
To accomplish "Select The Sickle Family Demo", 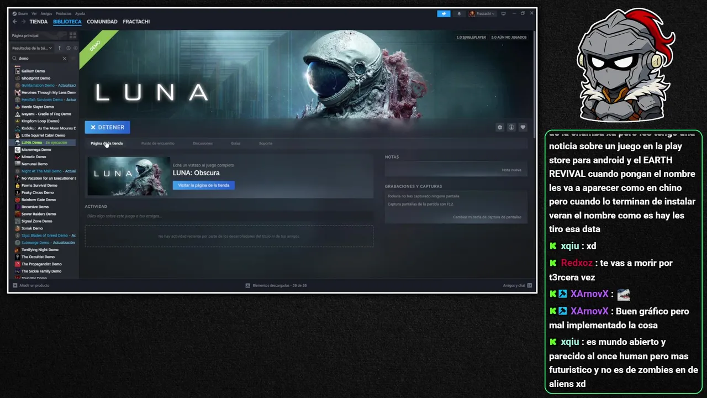I will pyautogui.click(x=45, y=271).
